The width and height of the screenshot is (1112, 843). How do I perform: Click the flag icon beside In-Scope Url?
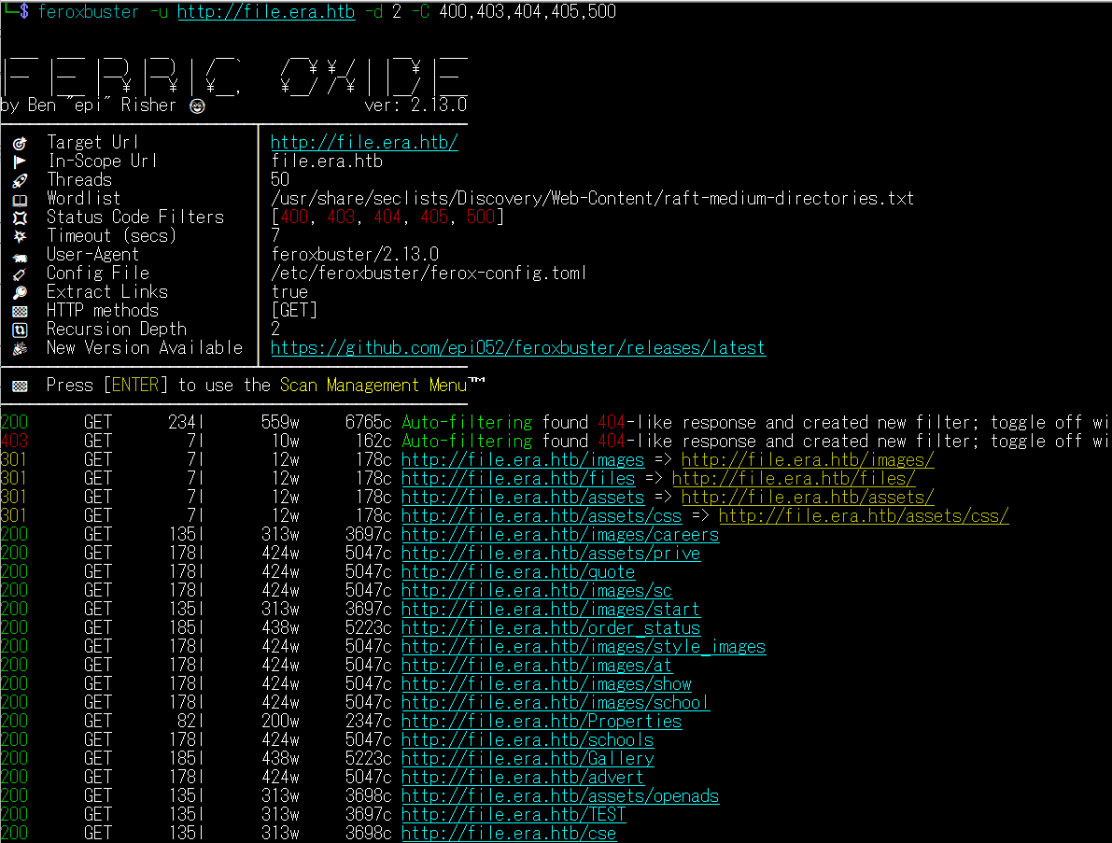pyautogui.click(x=20, y=162)
